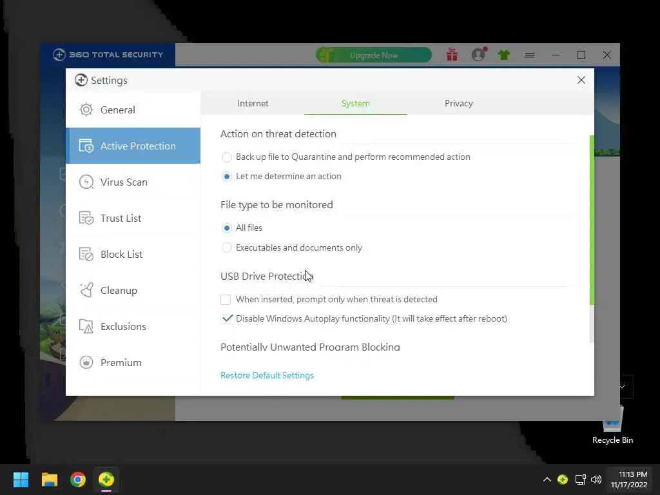Open the Premium section
The image size is (660, 495).
133,362
